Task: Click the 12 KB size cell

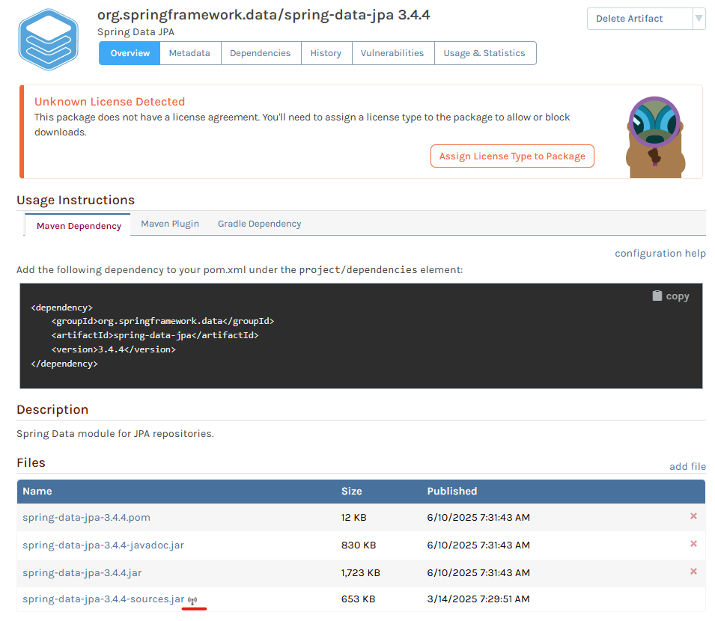Action: point(353,518)
